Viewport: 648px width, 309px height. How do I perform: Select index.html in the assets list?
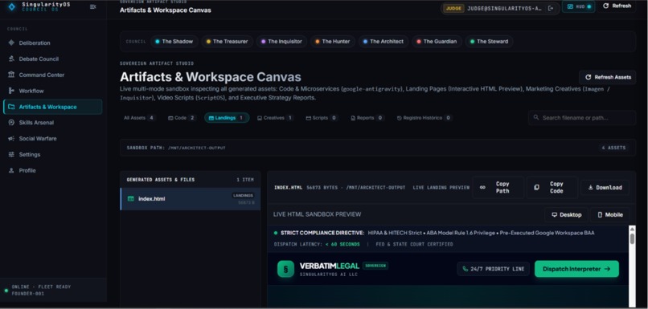coord(191,199)
